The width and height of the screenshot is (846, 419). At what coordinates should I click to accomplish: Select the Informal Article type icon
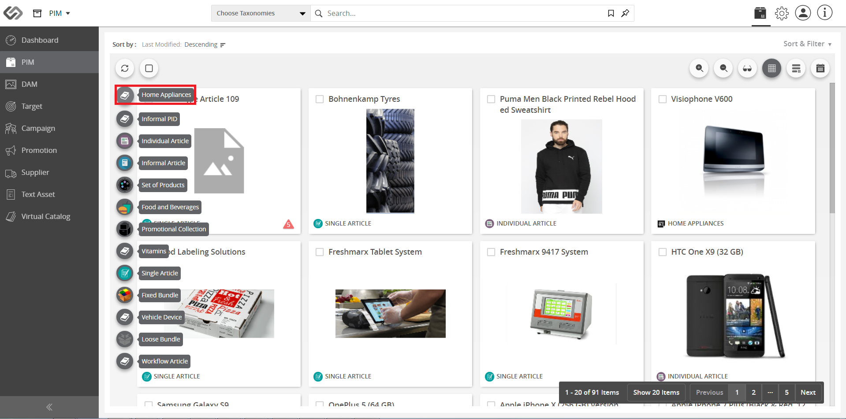coord(125,163)
